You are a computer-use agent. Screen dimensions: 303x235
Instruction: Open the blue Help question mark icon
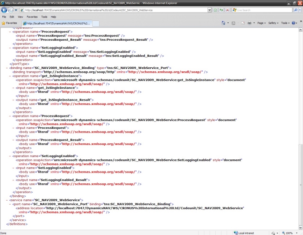(294, 23)
